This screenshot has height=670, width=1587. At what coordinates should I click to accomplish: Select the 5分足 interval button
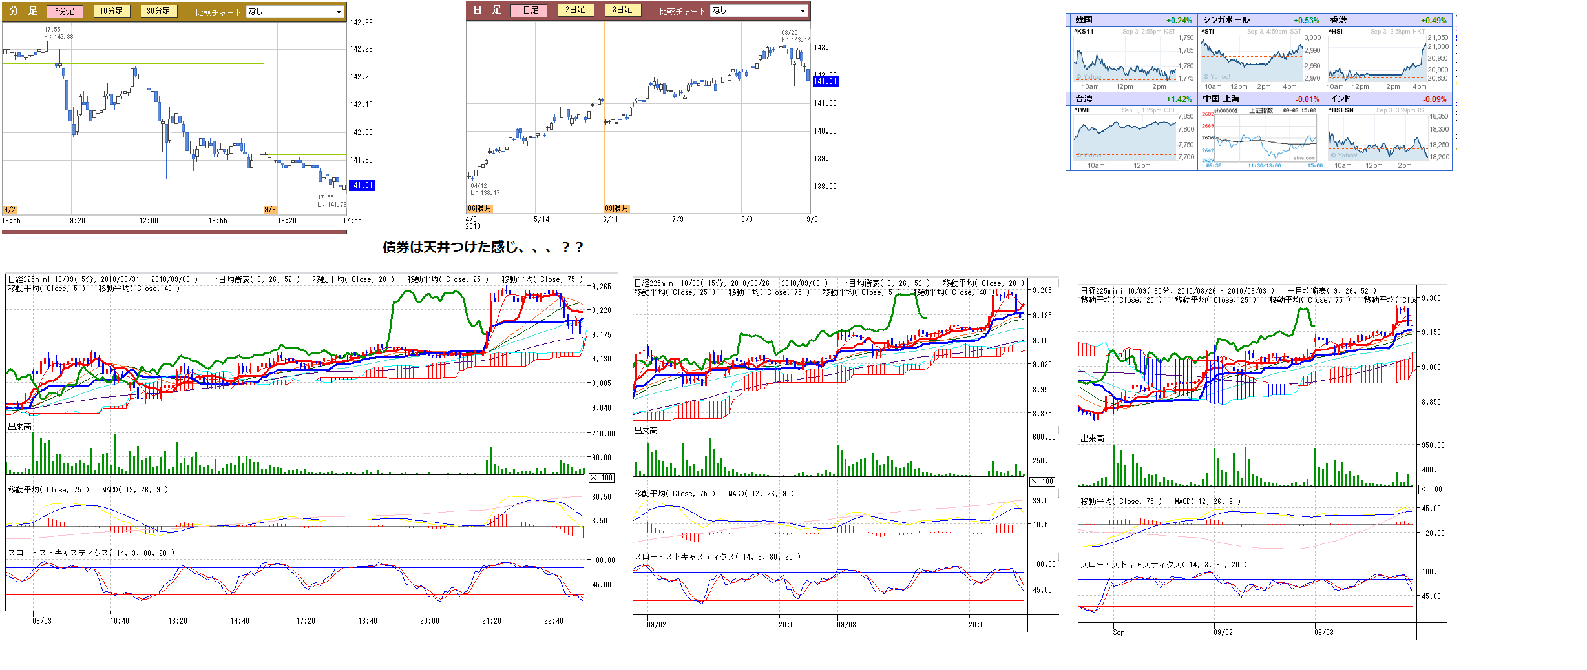[65, 11]
